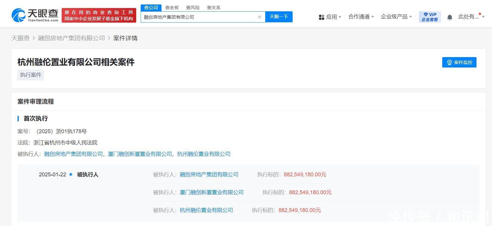Click the TianYanCha logo icon
The width and height of the screenshot is (492, 226).
coord(18,15)
